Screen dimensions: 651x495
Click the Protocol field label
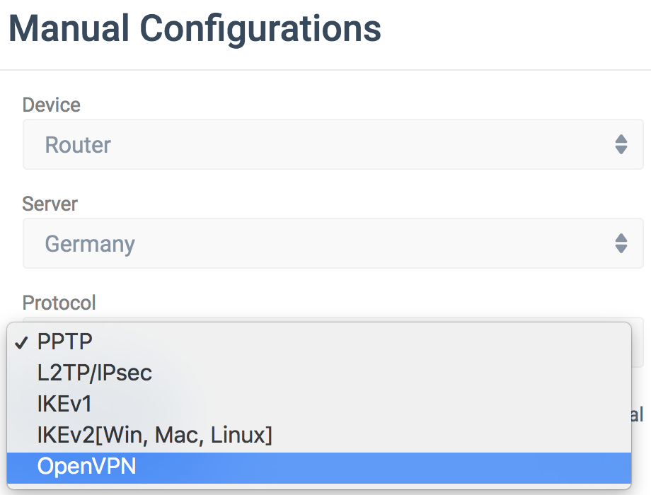tap(59, 303)
